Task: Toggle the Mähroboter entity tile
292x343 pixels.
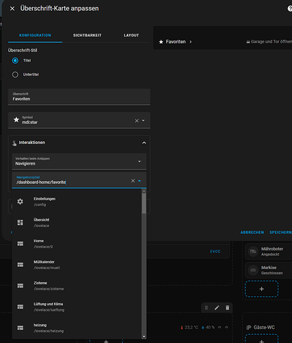Action: pos(269,252)
